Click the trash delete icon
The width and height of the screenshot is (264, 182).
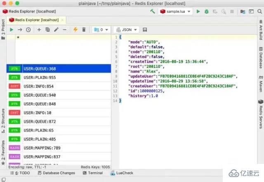click(x=84, y=30)
